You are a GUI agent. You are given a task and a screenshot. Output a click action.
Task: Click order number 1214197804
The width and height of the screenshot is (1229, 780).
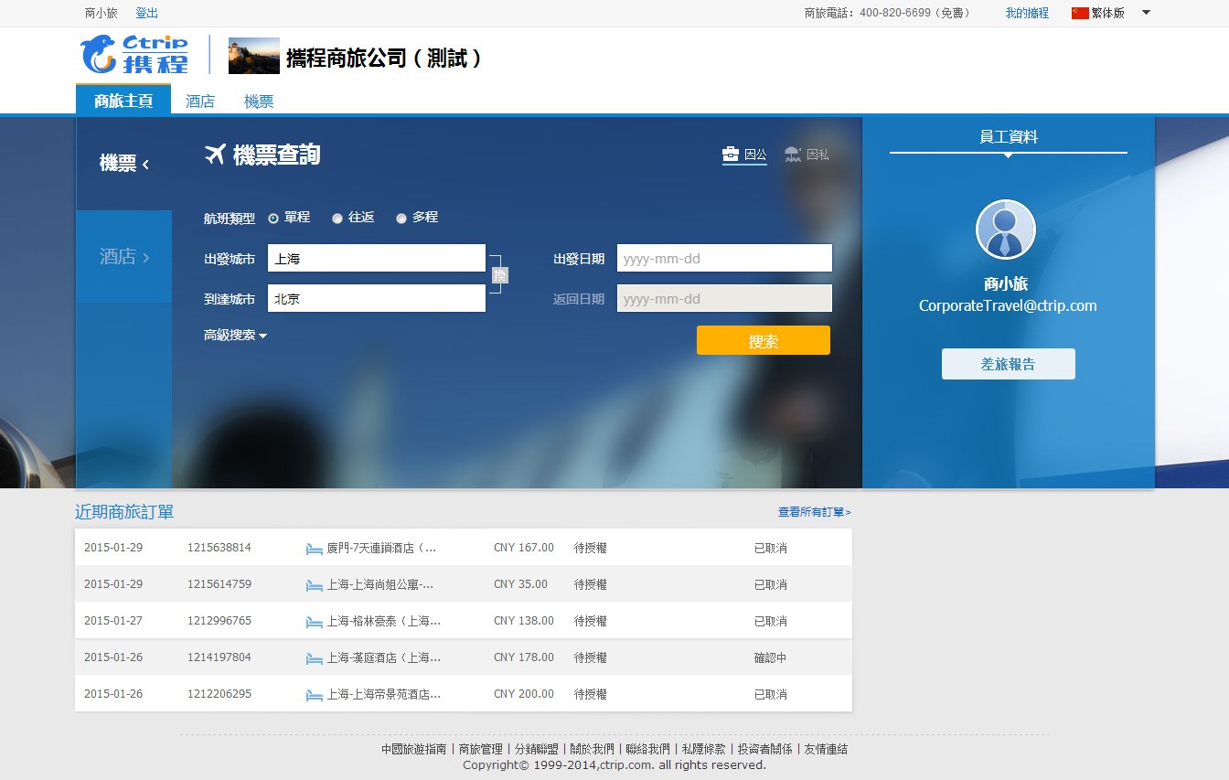point(219,657)
